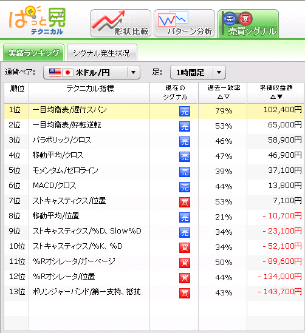Click buy signal icon for ストキャスティクス/位置
The height and width of the screenshot is (333, 305).
pos(185,202)
